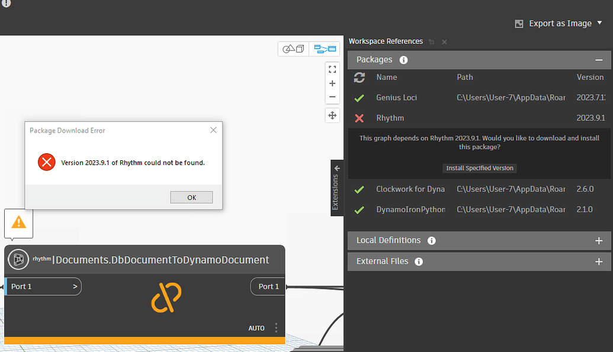613x352 pixels.
Task: Click the zoom out icon on canvas
Action: point(332,96)
